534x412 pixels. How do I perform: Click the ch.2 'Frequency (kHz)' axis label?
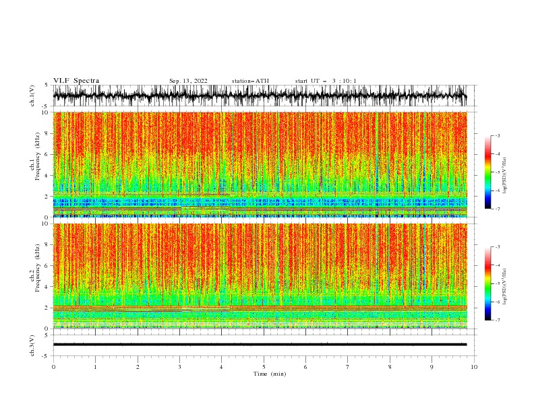click(x=37, y=267)
